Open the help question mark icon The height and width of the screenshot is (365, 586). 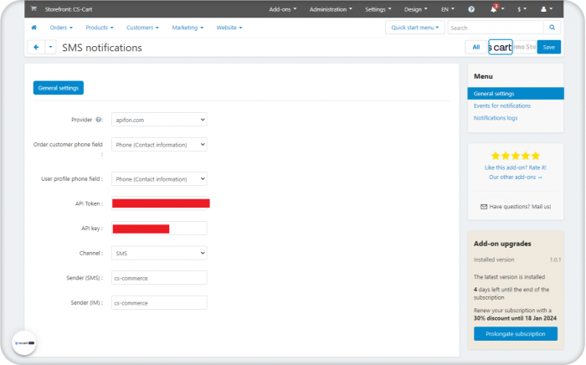pyautogui.click(x=471, y=9)
